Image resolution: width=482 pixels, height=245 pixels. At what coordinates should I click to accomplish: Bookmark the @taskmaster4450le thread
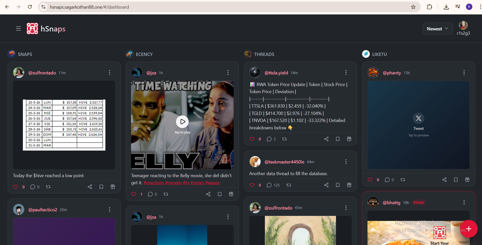click(338, 185)
